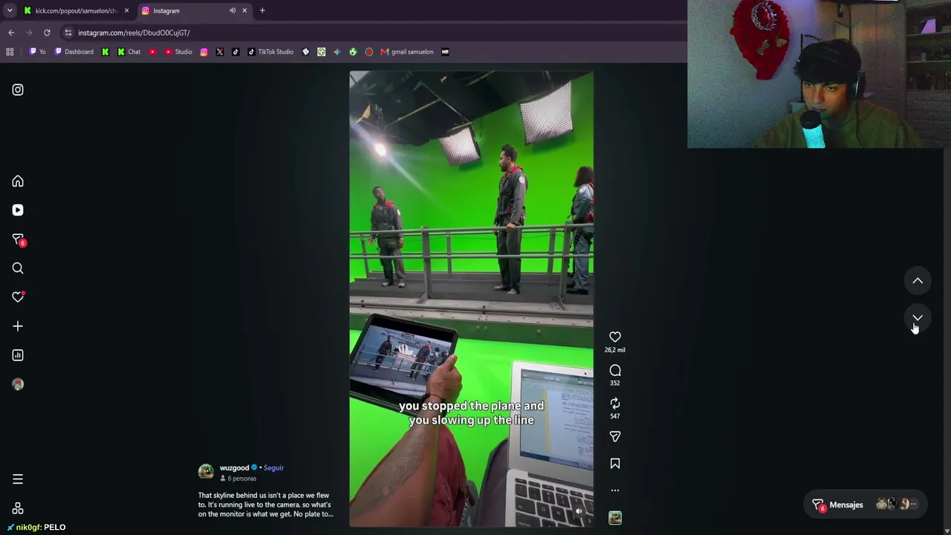Open Notifications heart in the sidebar
The width and height of the screenshot is (951, 535).
click(x=18, y=297)
